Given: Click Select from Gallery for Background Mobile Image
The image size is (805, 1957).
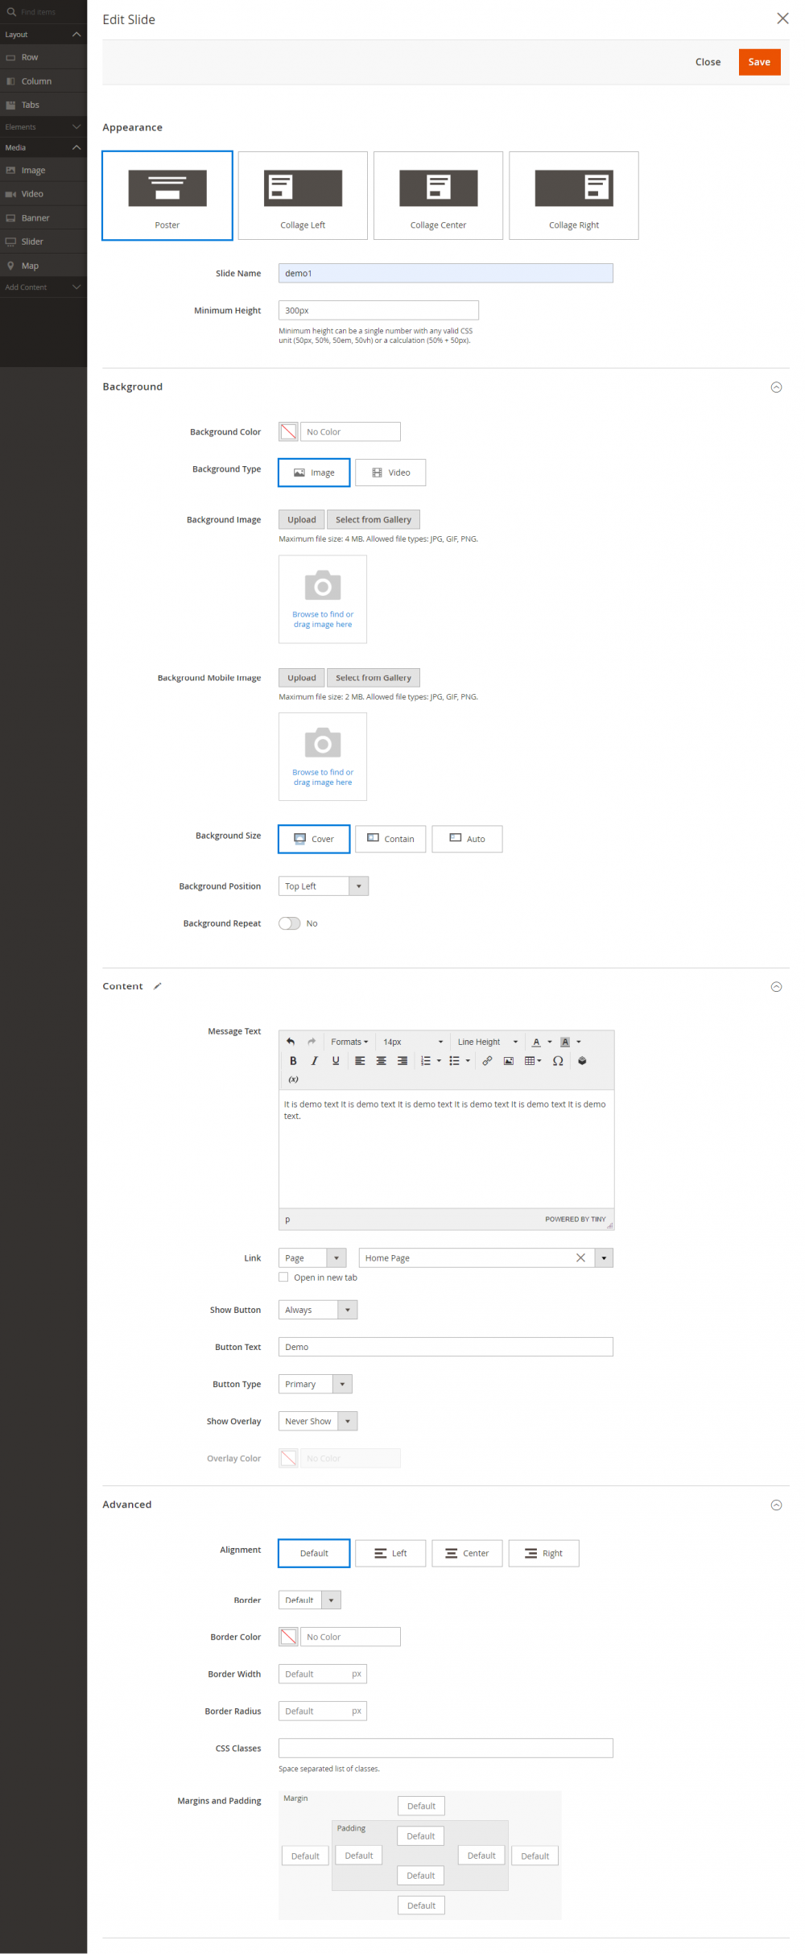Looking at the screenshot, I should click(x=374, y=677).
